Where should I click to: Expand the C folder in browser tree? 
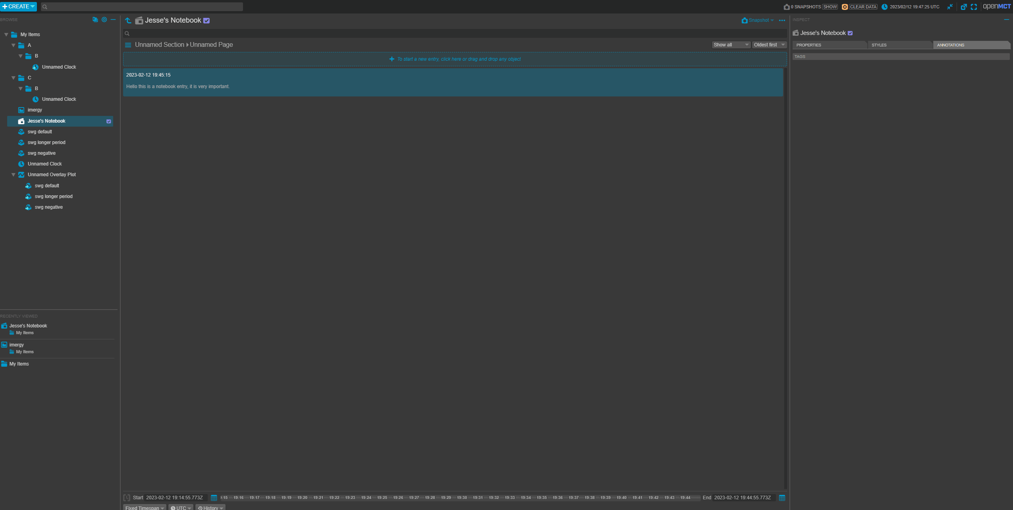[14, 78]
